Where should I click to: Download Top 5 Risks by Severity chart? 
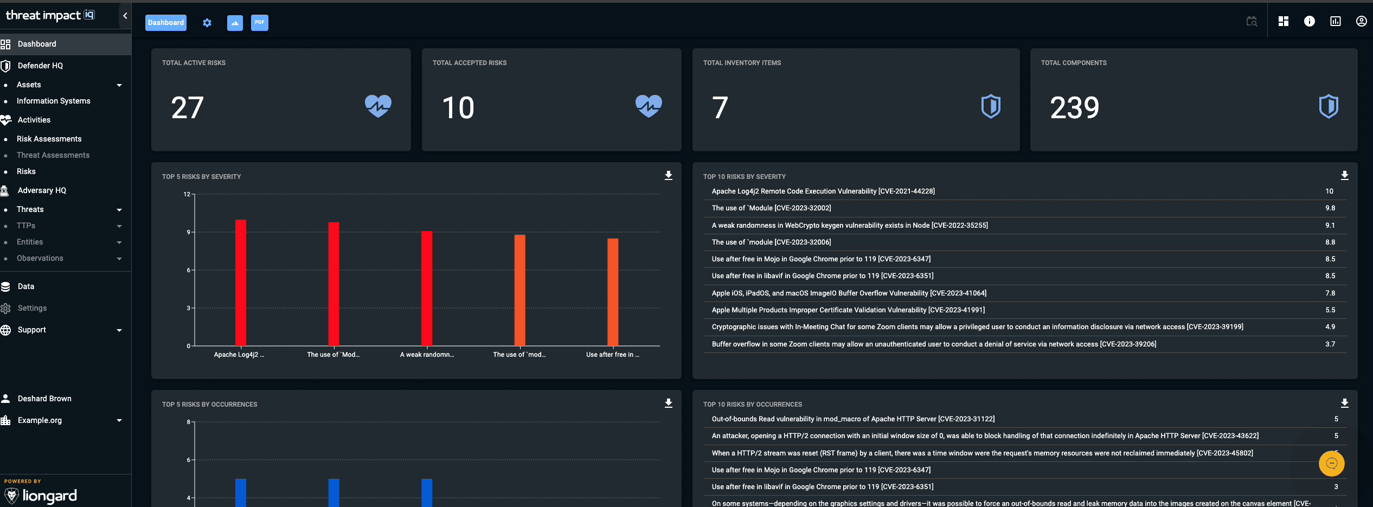click(x=669, y=176)
